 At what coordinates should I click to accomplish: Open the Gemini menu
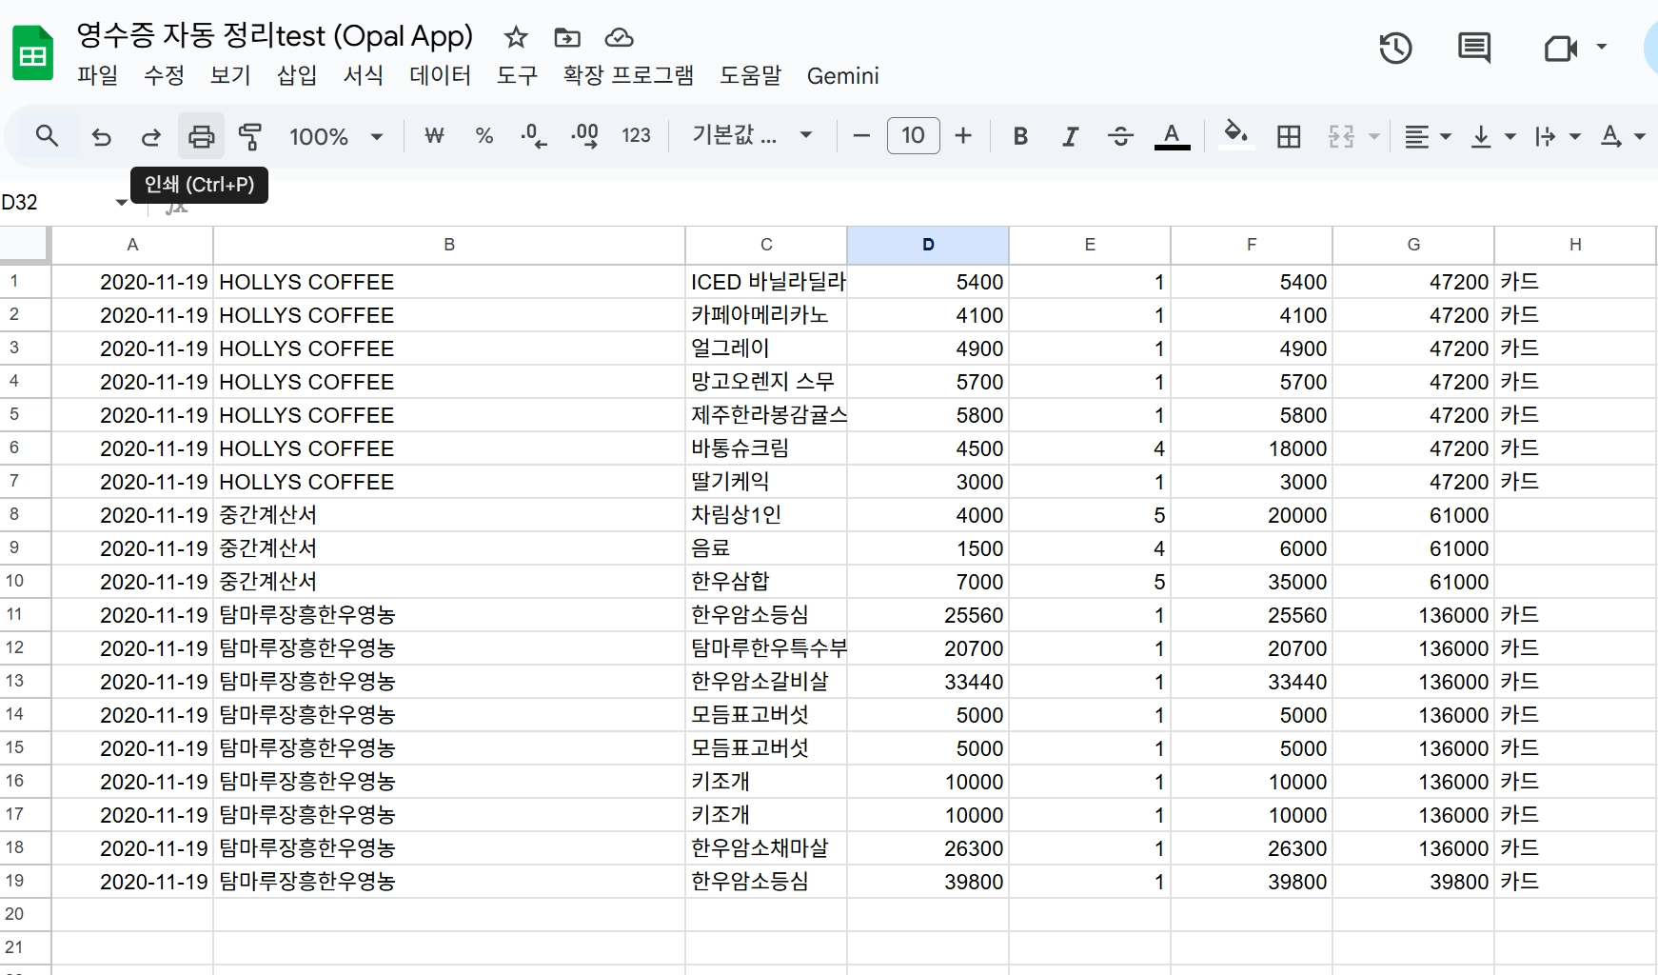point(842,75)
